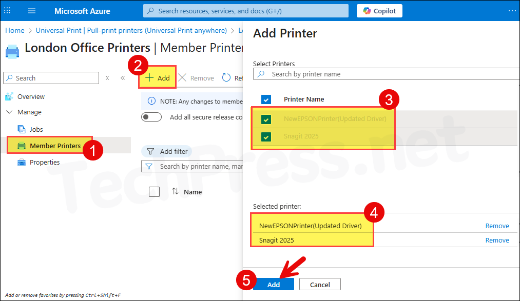Click the Refresh circular arrow icon
The height and width of the screenshot is (301, 520).
tap(226, 77)
